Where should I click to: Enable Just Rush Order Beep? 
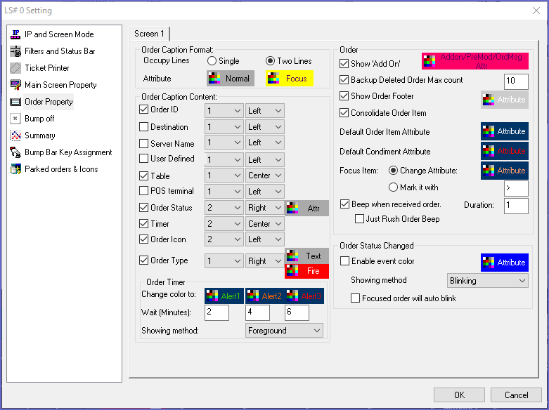(359, 219)
